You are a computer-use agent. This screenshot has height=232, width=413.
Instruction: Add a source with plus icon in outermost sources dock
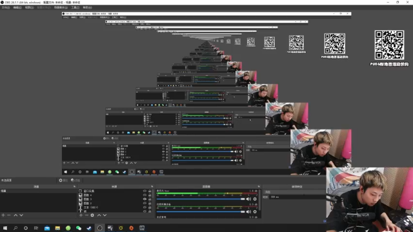coord(81,215)
